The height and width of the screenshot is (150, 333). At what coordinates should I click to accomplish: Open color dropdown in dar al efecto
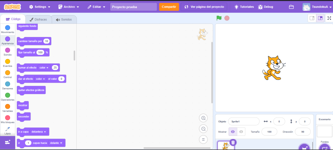tap(40, 79)
